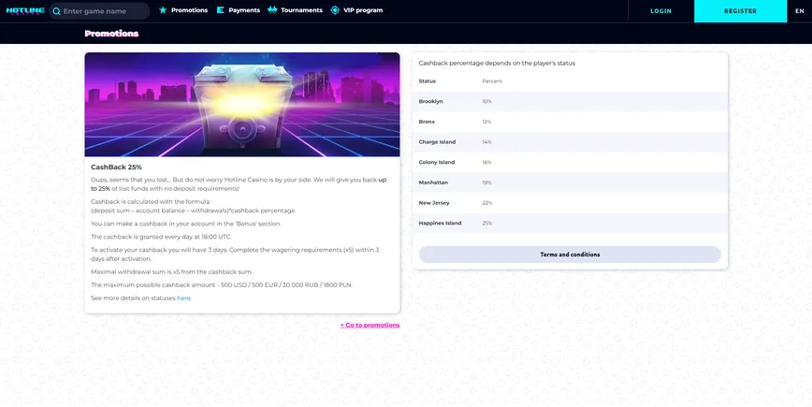Select the Manhattan status row
This screenshot has height=407, width=812.
coord(570,182)
